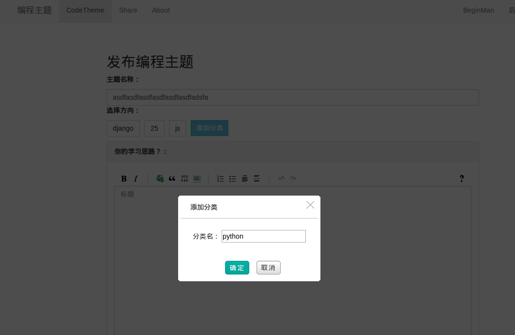
Task: Focus the 主题名称 text field
Action: click(x=293, y=97)
